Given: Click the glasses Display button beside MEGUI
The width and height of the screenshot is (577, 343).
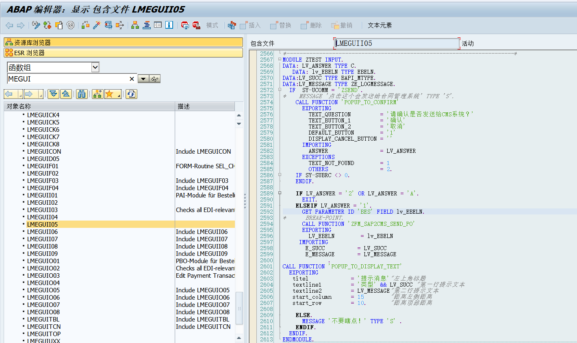Looking at the screenshot, I should click(155, 79).
